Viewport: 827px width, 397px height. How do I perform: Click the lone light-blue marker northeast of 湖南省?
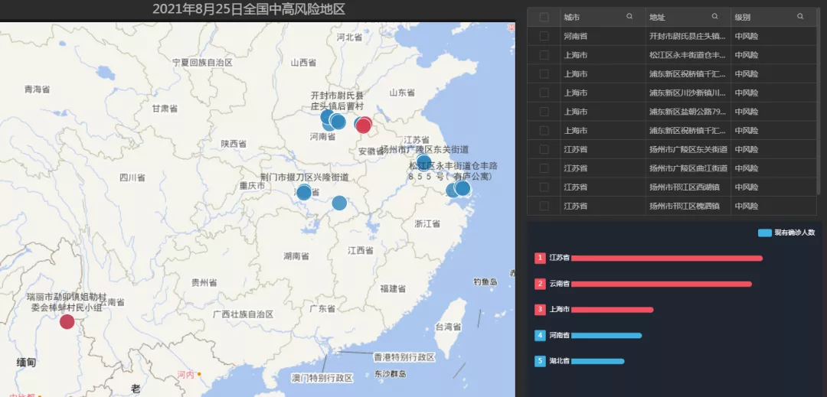(x=340, y=203)
